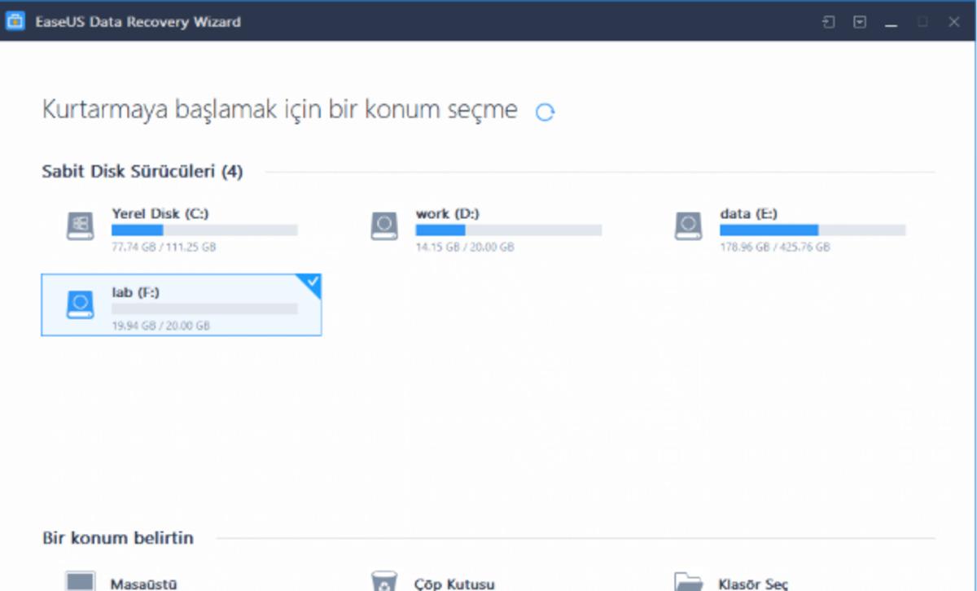
Task: Click the refresh icon next to the heading
Action: tap(545, 112)
